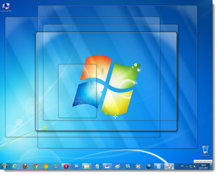Open Paint palette icon in taskbar

pos(117,166)
